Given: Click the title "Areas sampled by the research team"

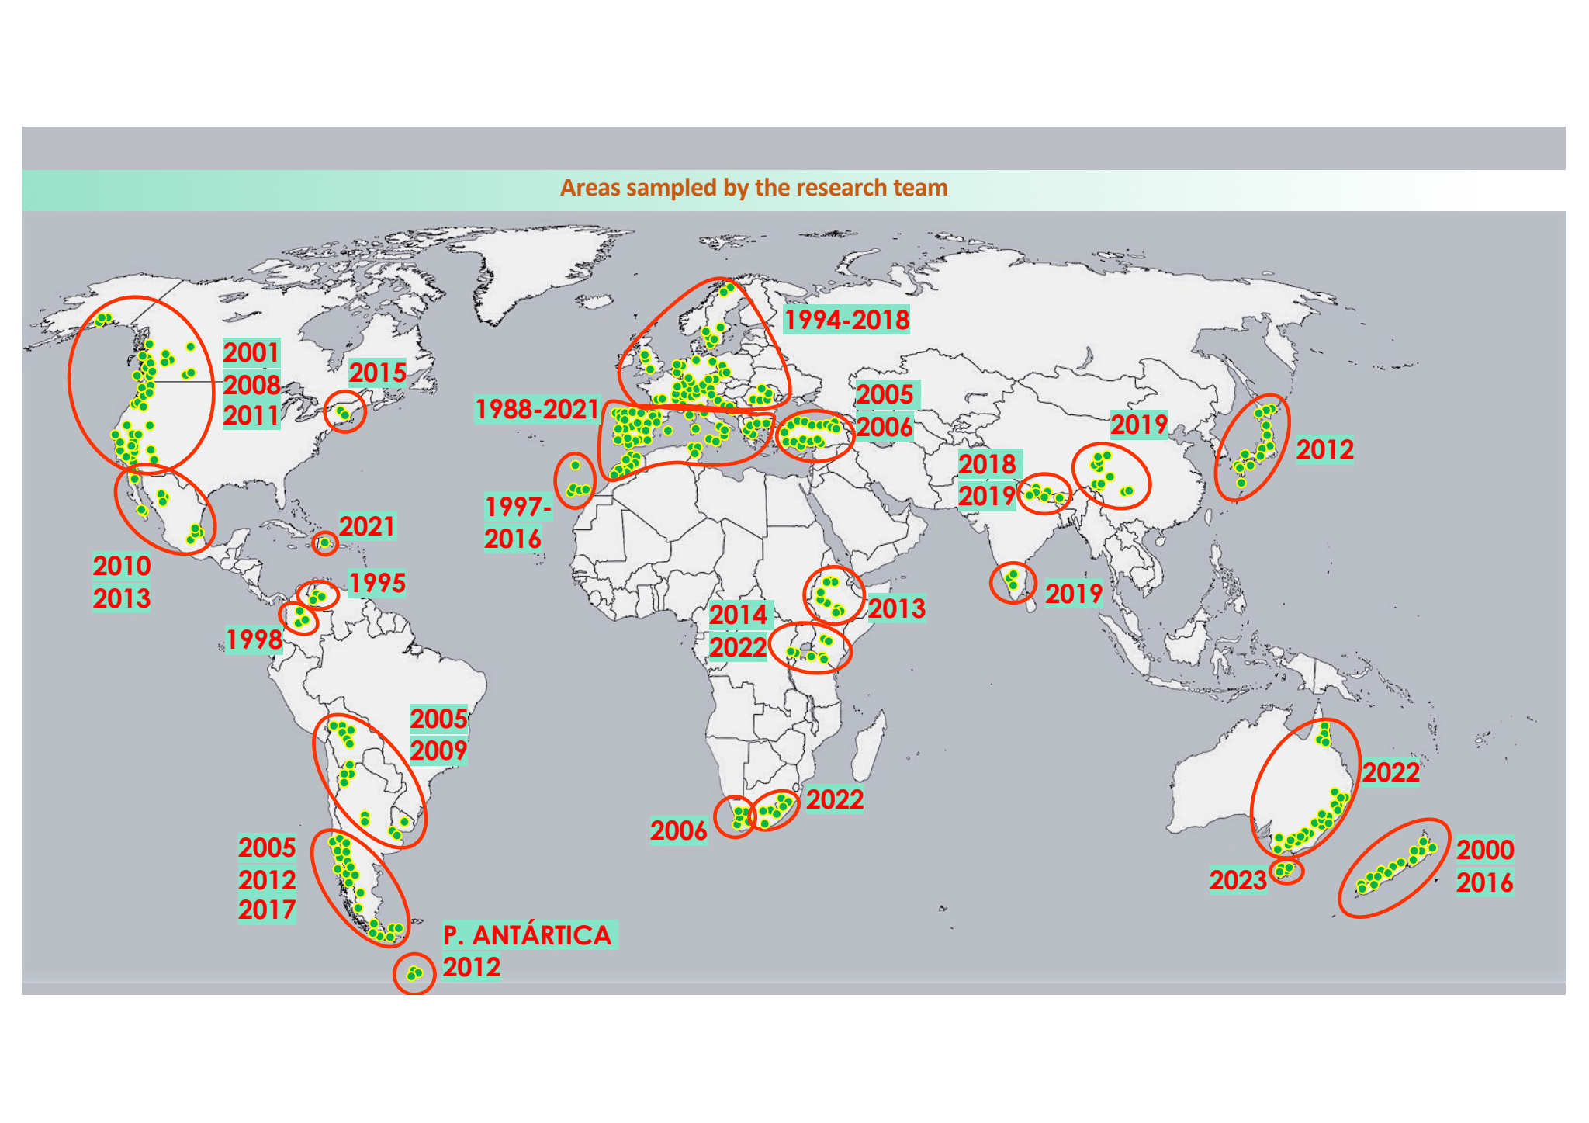Looking at the screenshot, I should point(753,188).
